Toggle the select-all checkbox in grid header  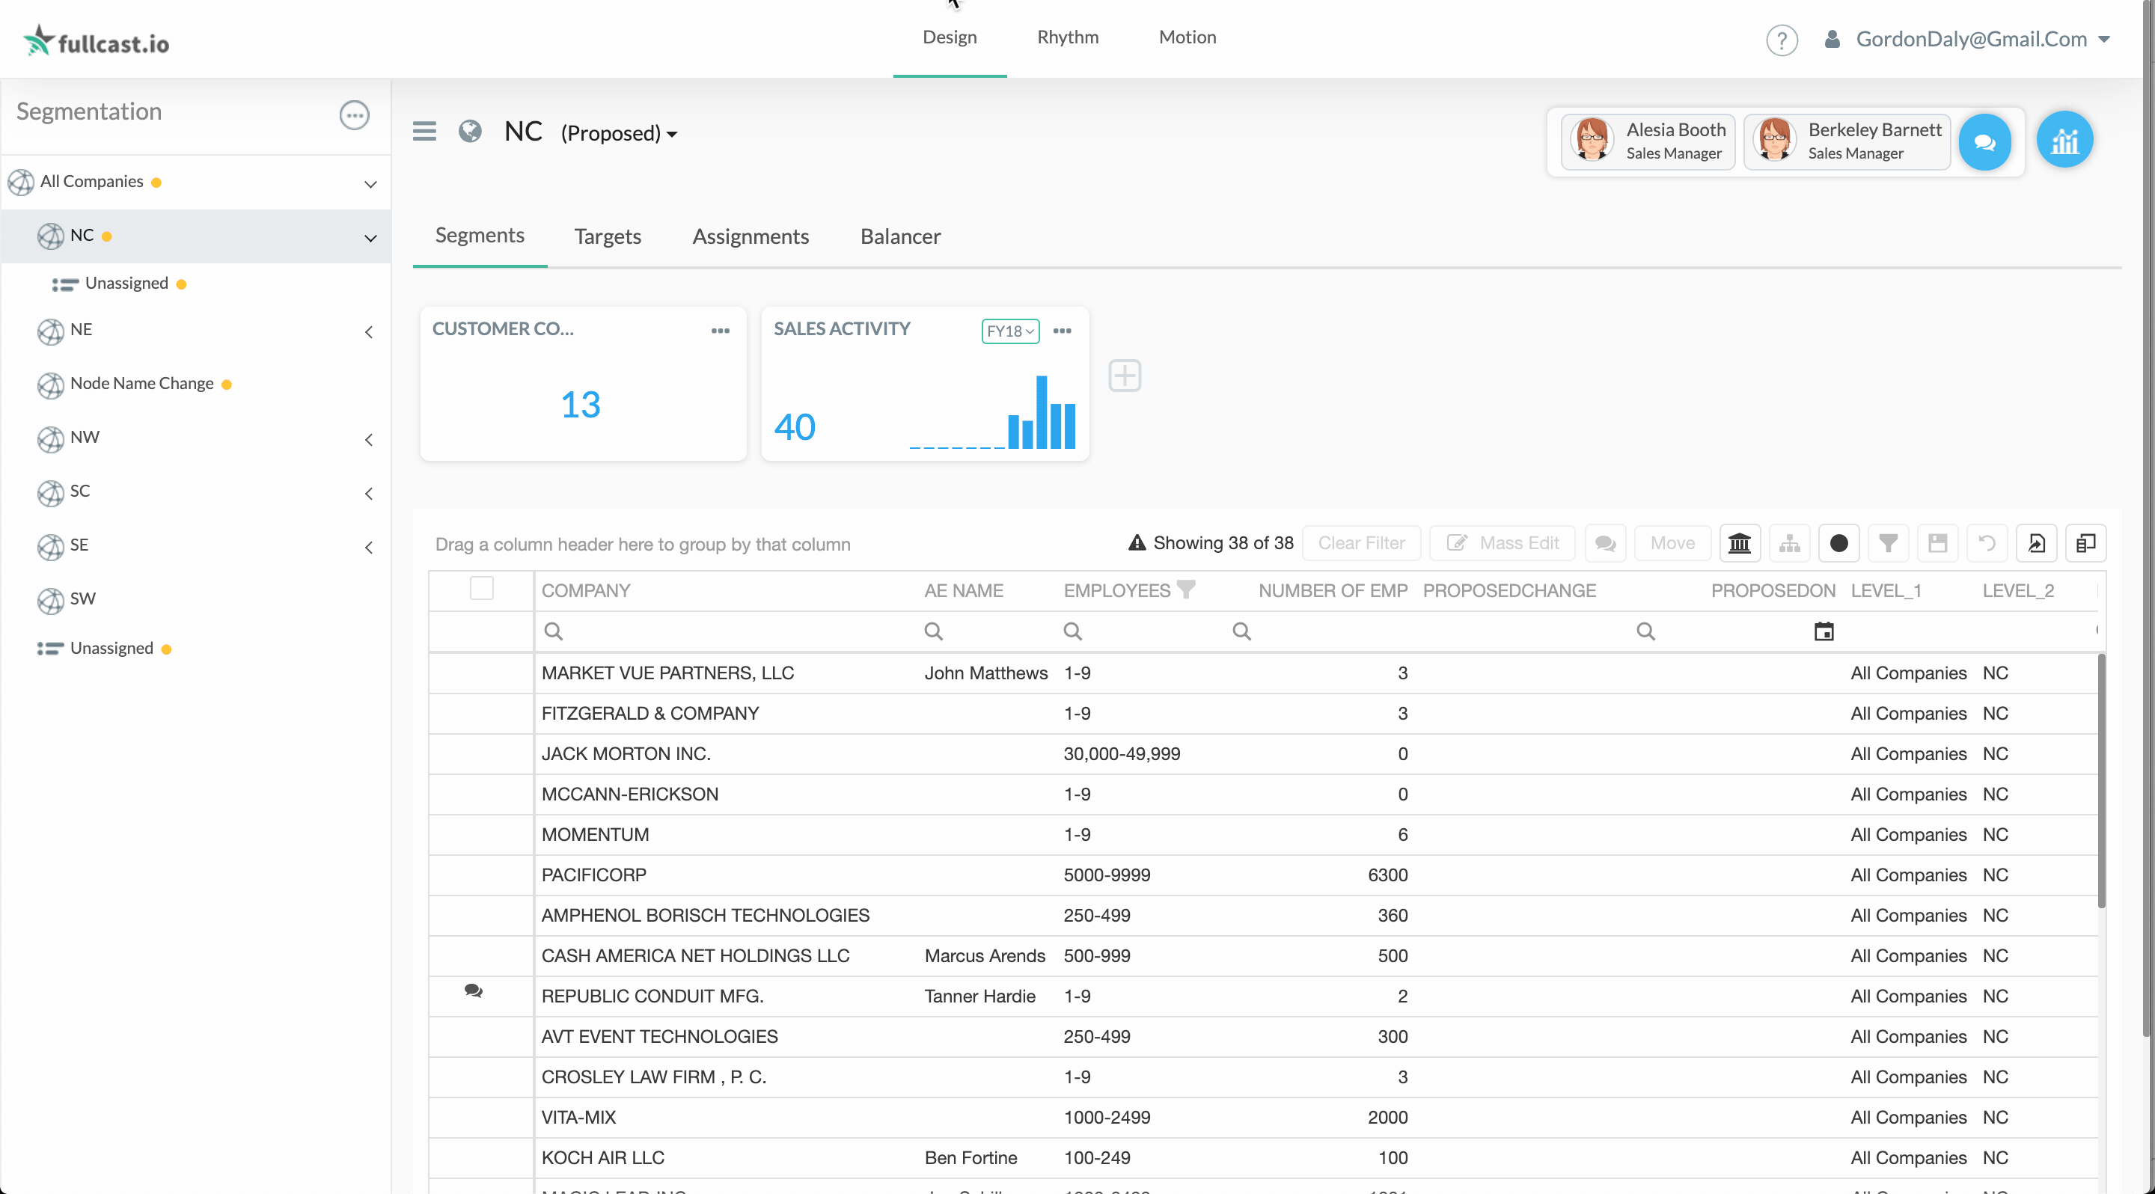(x=482, y=589)
